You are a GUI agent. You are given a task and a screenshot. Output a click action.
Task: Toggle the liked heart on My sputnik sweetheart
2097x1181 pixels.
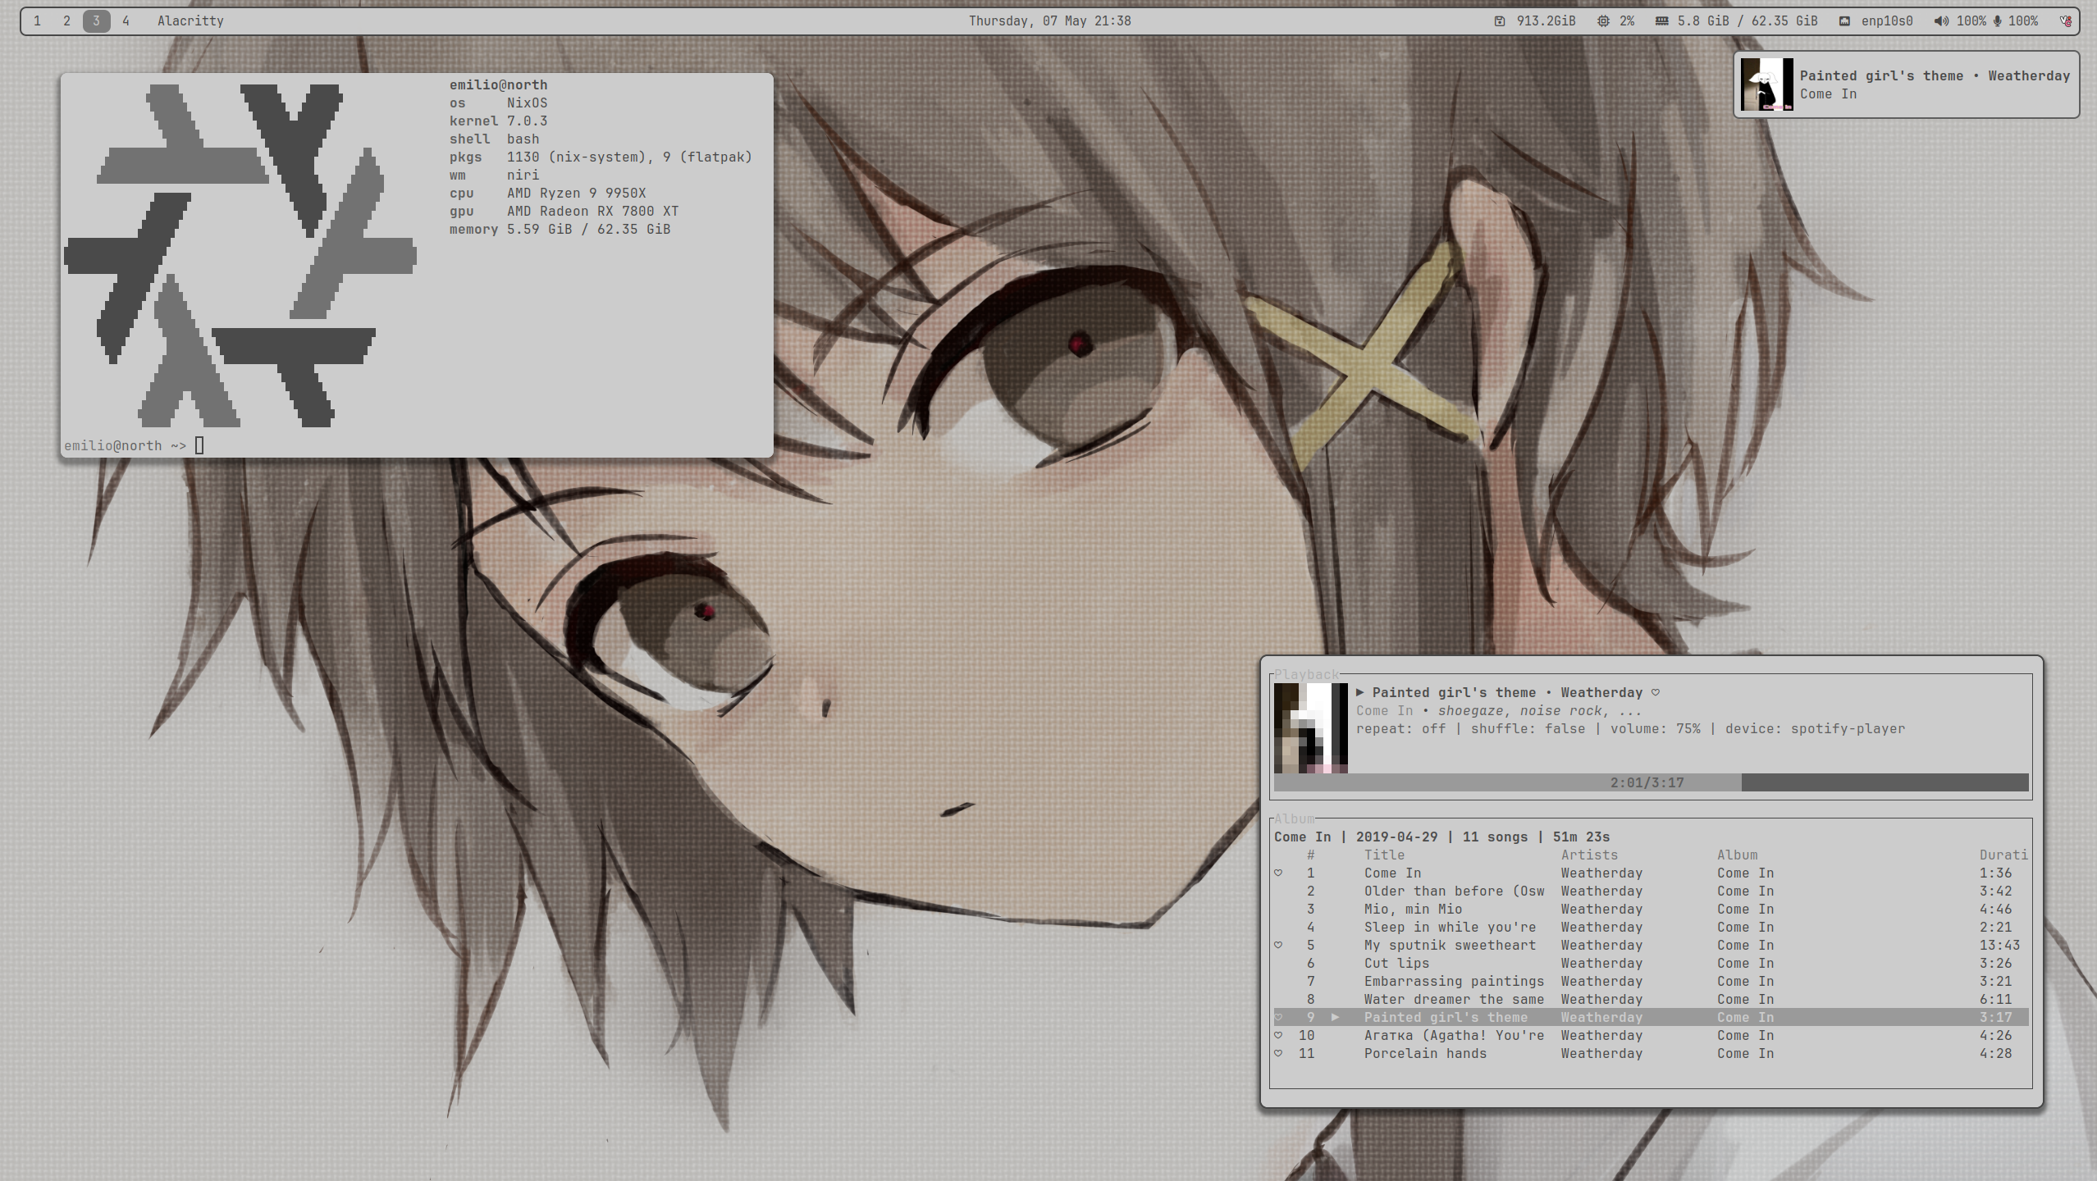[1278, 946]
